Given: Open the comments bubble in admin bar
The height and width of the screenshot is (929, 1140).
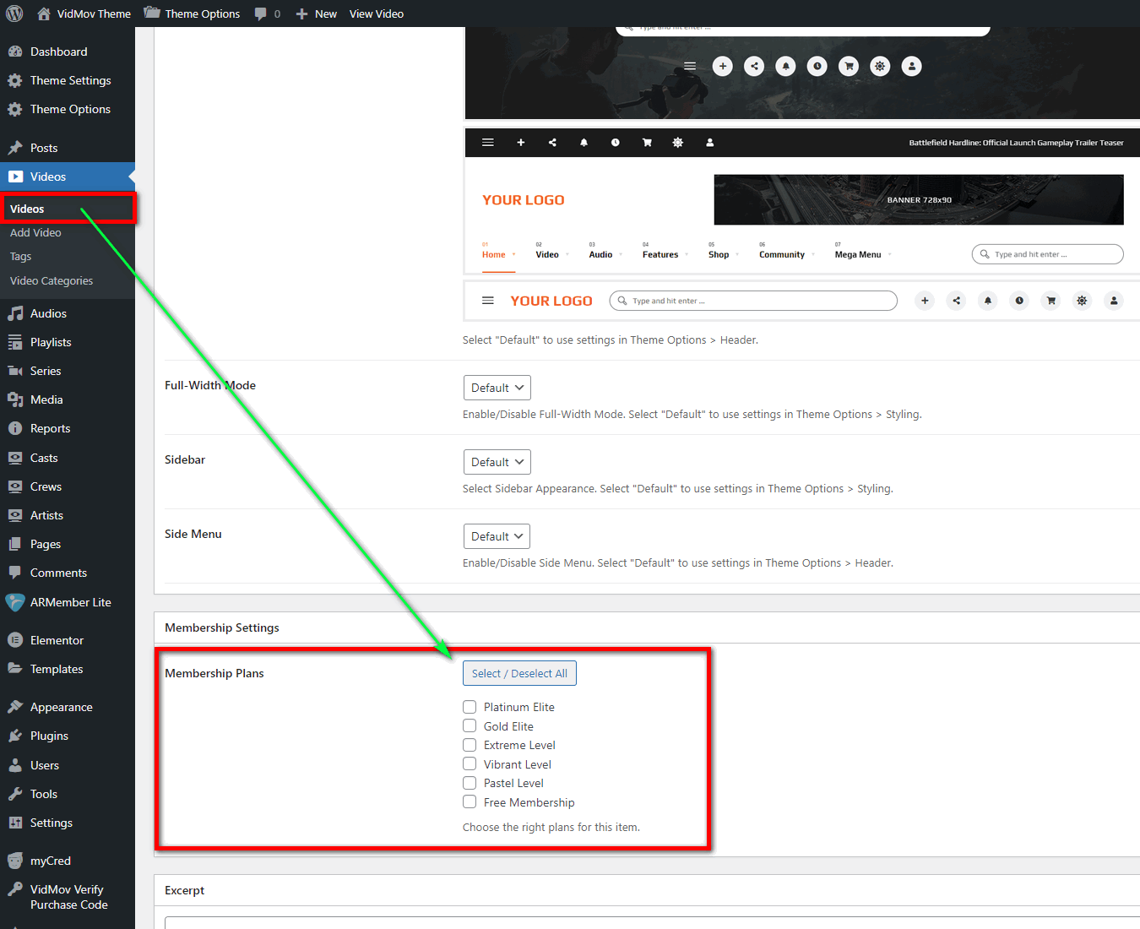Looking at the screenshot, I should [x=261, y=14].
